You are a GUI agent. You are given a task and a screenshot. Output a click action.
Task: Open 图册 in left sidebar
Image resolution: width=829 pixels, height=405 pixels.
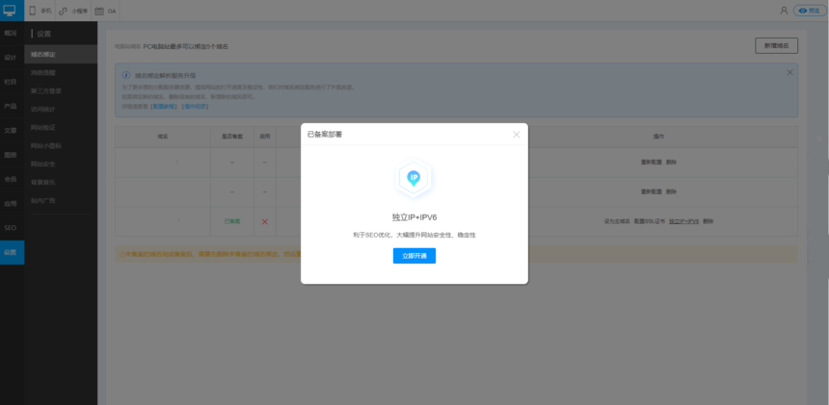[x=12, y=155]
